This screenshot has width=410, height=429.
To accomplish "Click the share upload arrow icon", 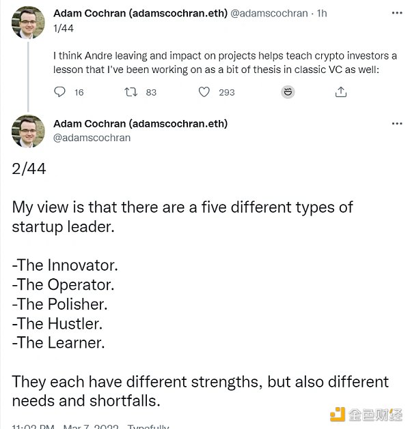I will point(340,92).
